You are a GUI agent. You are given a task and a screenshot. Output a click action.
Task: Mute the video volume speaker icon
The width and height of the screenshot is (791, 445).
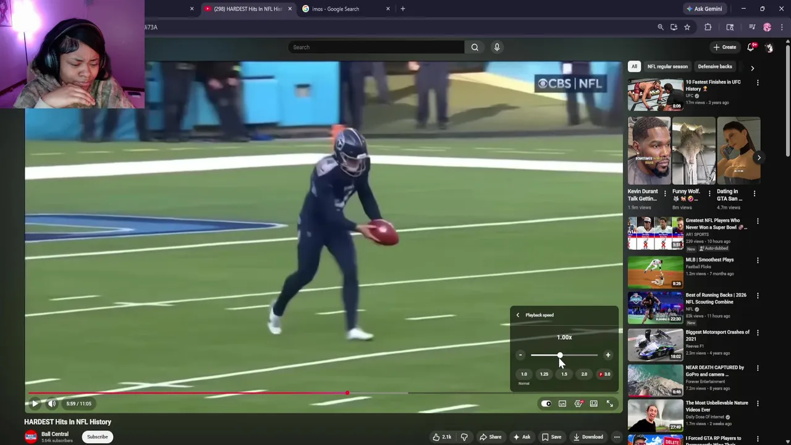click(52, 404)
